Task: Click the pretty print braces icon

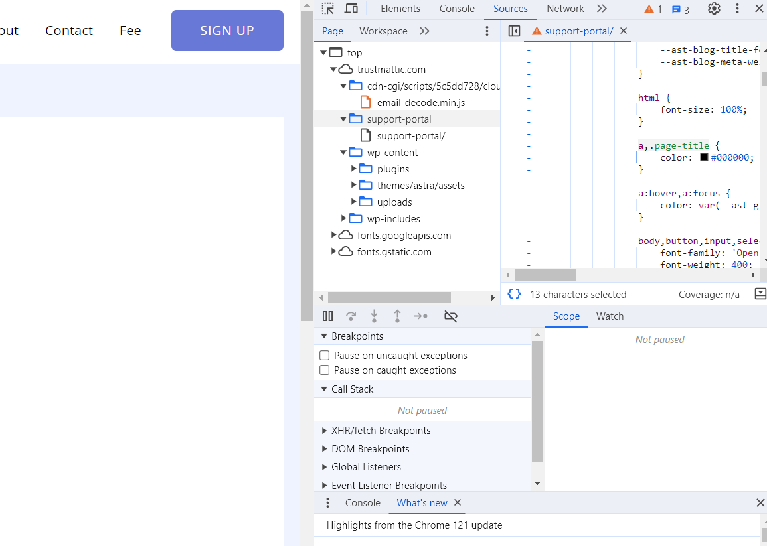Action: tap(514, 294)
